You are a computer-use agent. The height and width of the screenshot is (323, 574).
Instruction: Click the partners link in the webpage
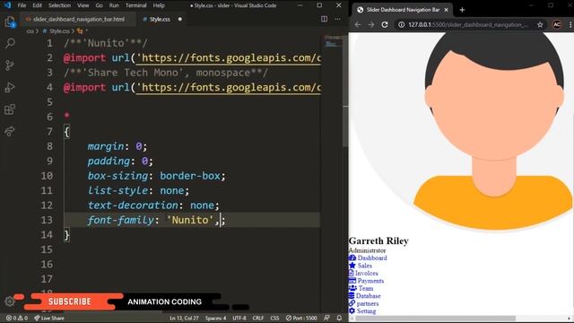pos(368,303)
